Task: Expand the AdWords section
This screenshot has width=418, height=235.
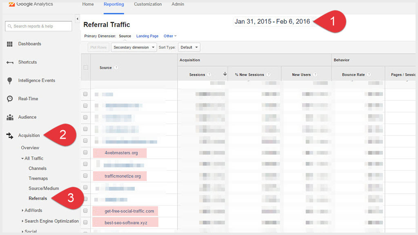Action: pyautogui.click(x=22, y=211)
